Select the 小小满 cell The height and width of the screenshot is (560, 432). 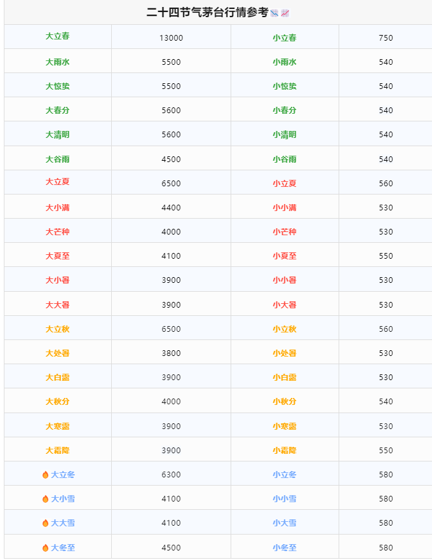coord(285,208)
